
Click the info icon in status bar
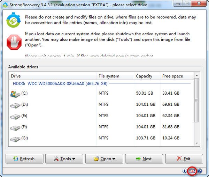[x=185, y=171]
